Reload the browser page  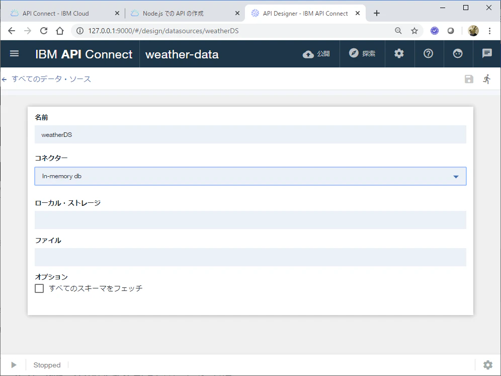click(x=44, y=31)
